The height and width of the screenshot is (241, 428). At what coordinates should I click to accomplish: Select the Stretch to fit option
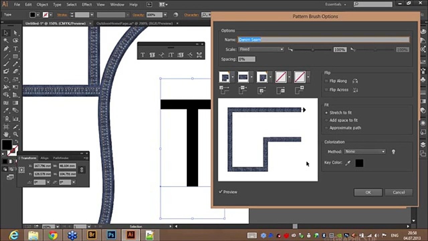(327, 113)
